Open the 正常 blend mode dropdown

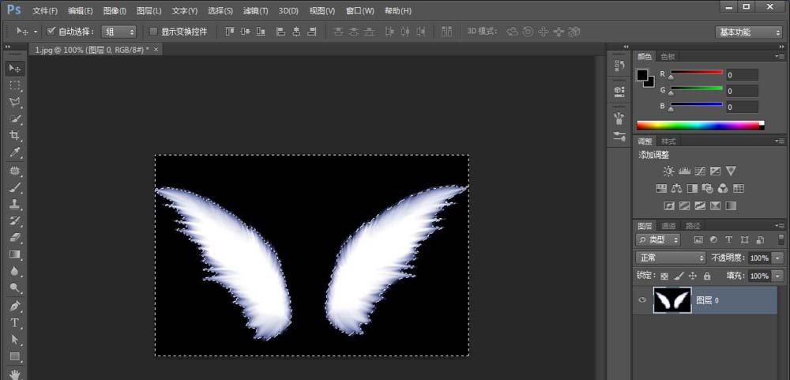tap(671, 258)
